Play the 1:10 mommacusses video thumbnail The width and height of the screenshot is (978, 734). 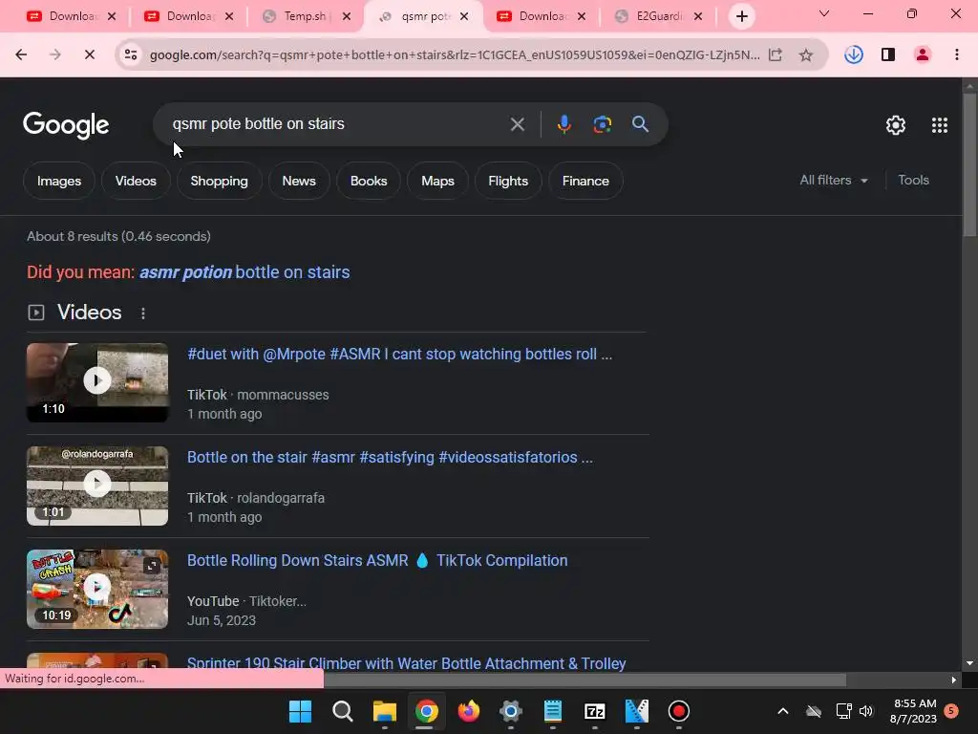pos(97,382)
